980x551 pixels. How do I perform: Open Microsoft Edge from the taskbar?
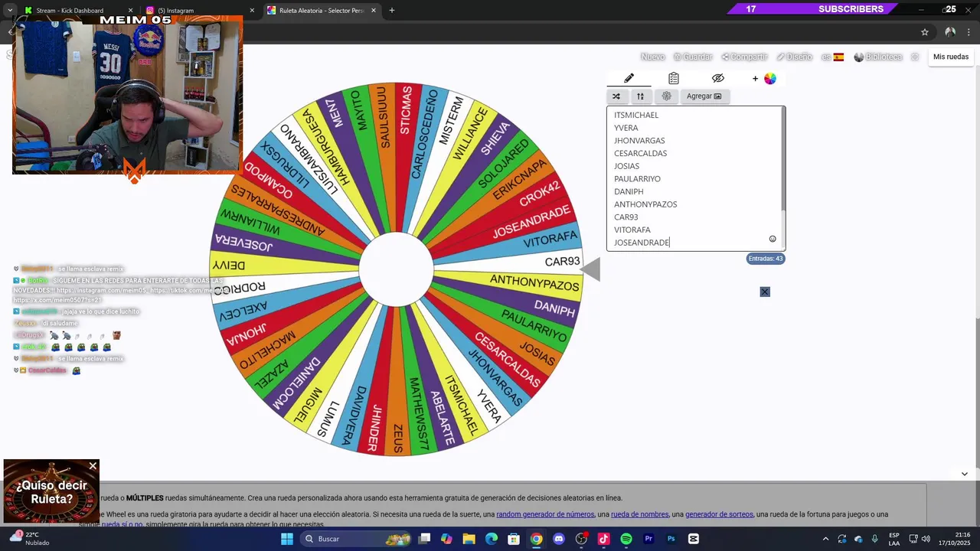492,539
